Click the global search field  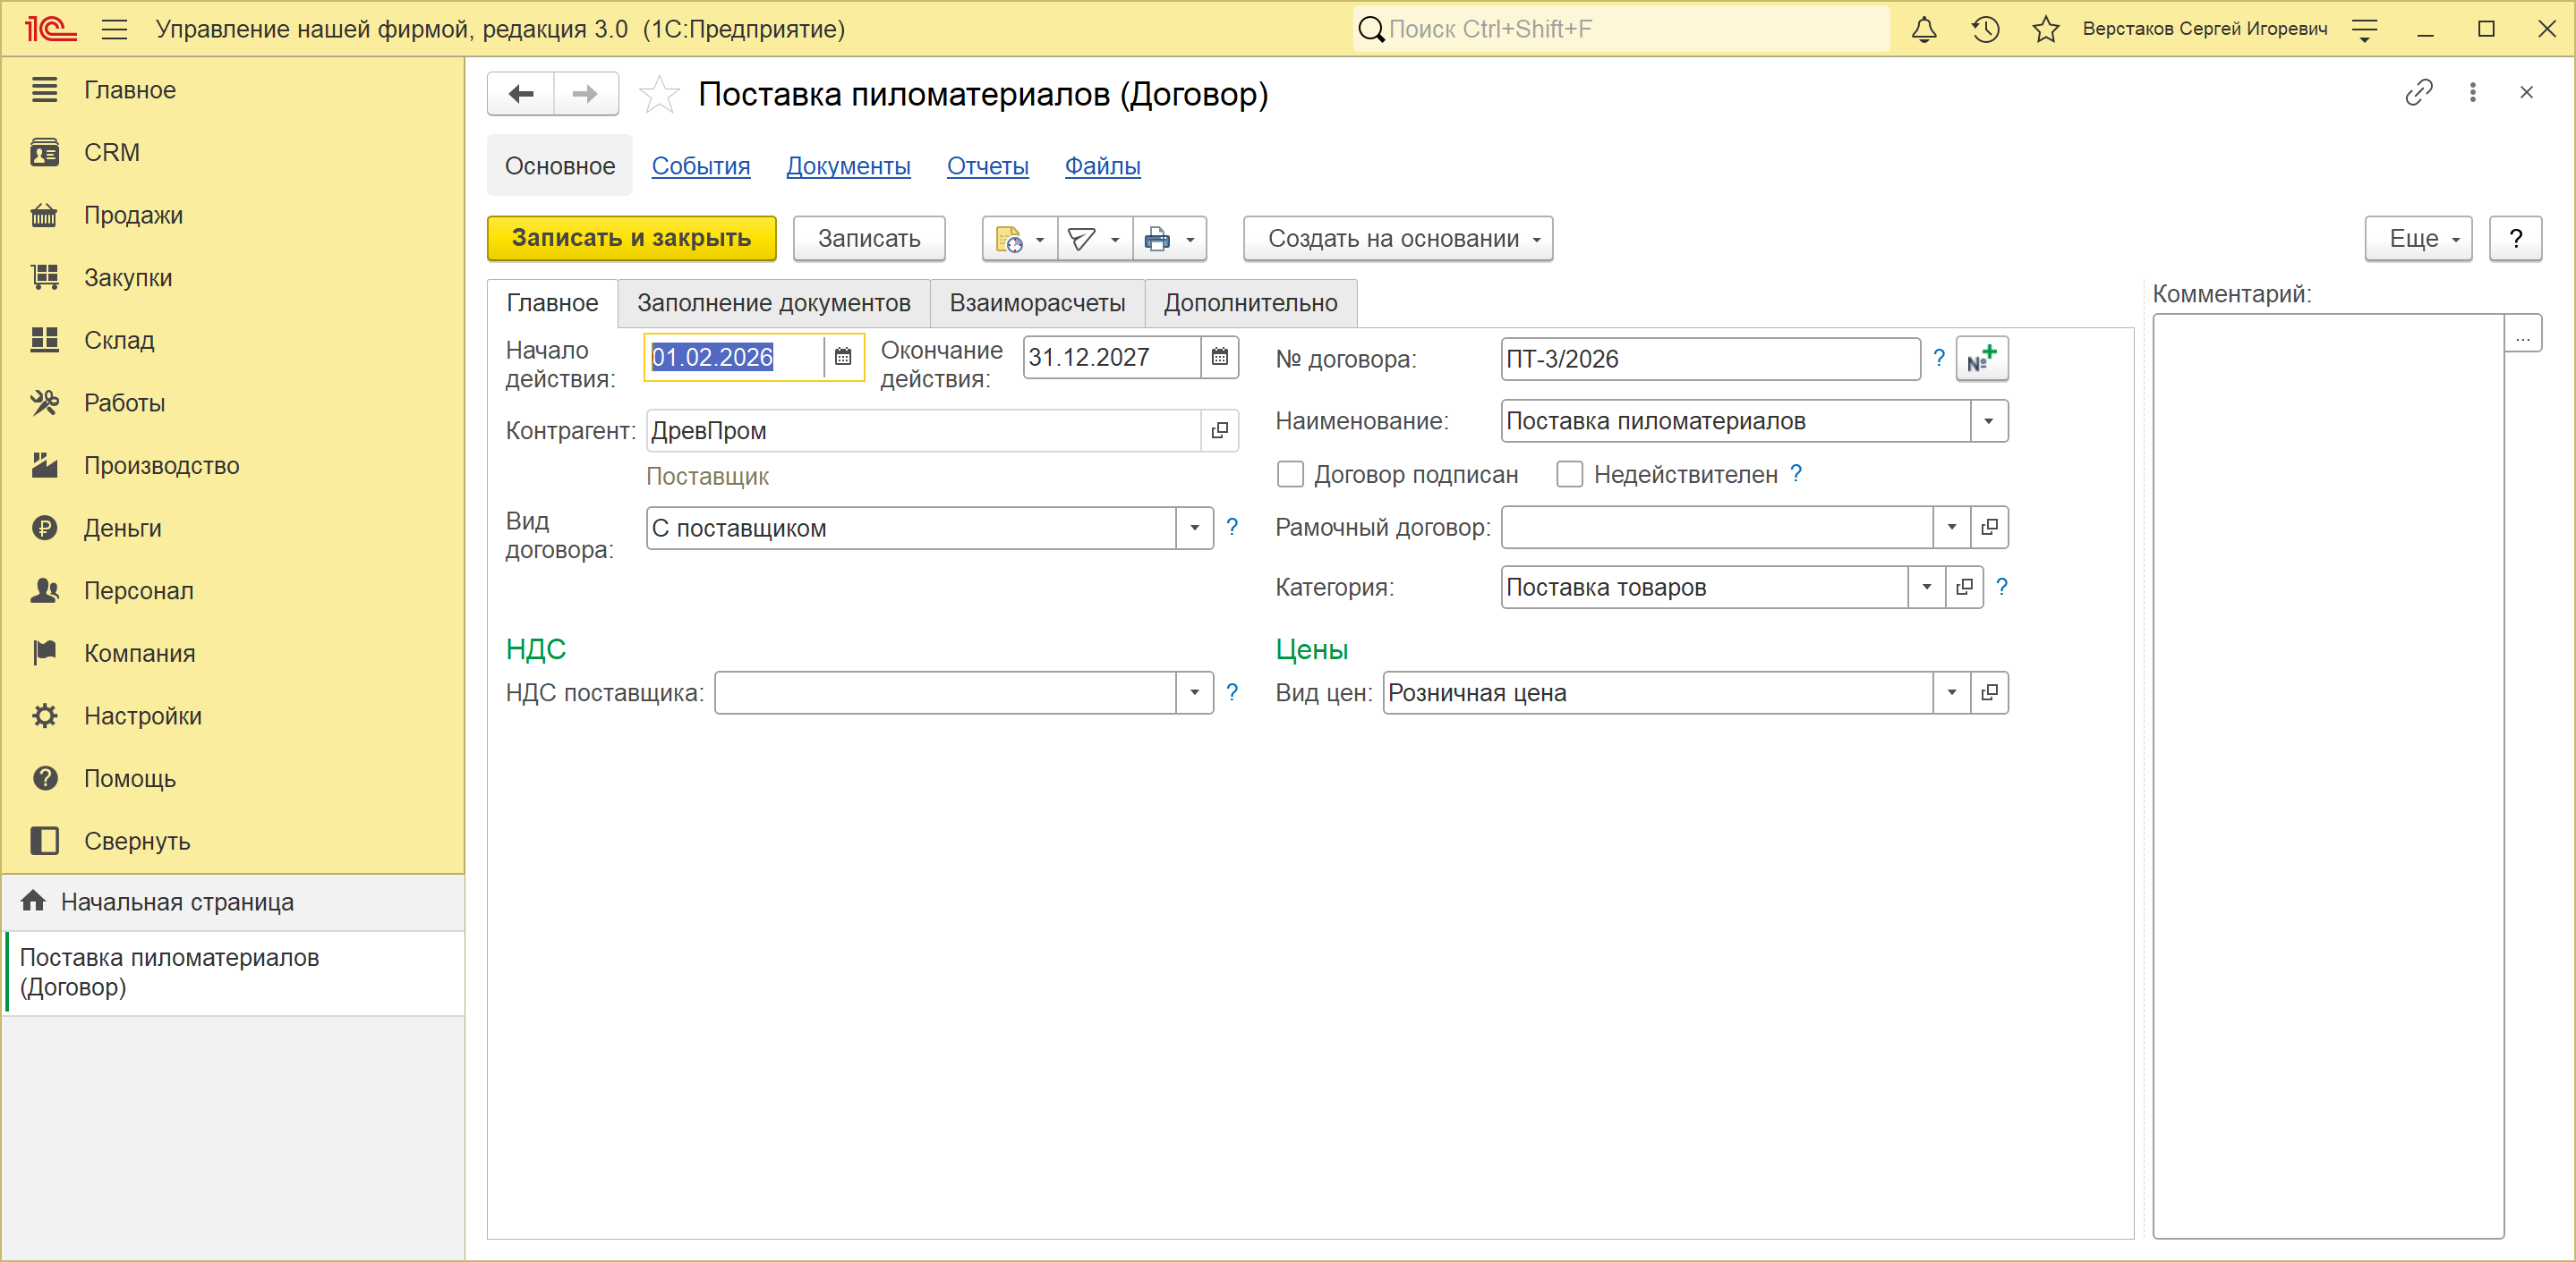click(1622, 29)
